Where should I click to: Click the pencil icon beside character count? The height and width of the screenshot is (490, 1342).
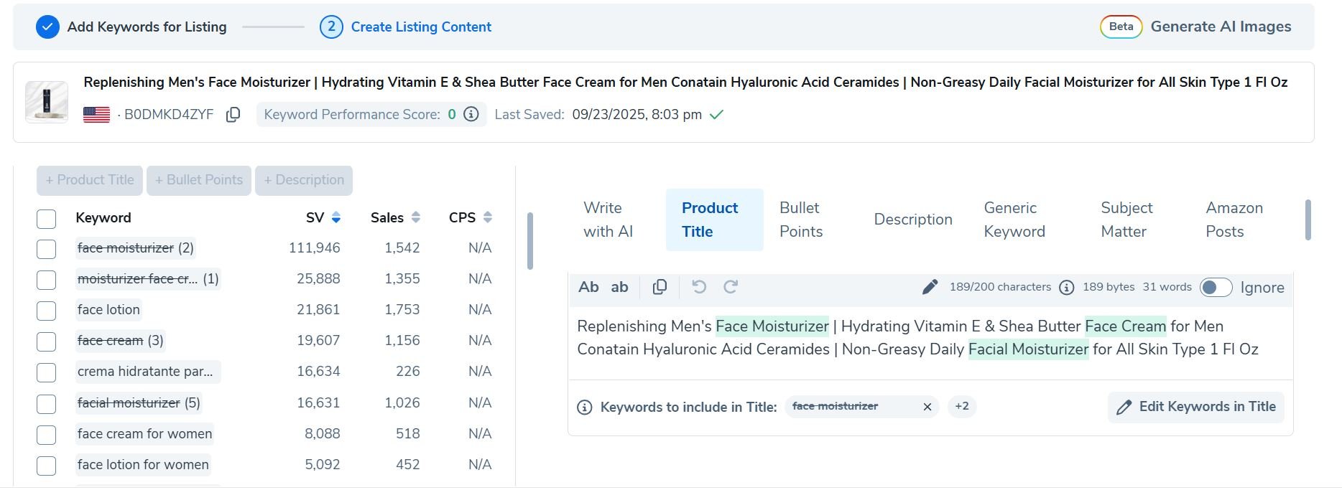pyautogui.click(x=930, y=287)
